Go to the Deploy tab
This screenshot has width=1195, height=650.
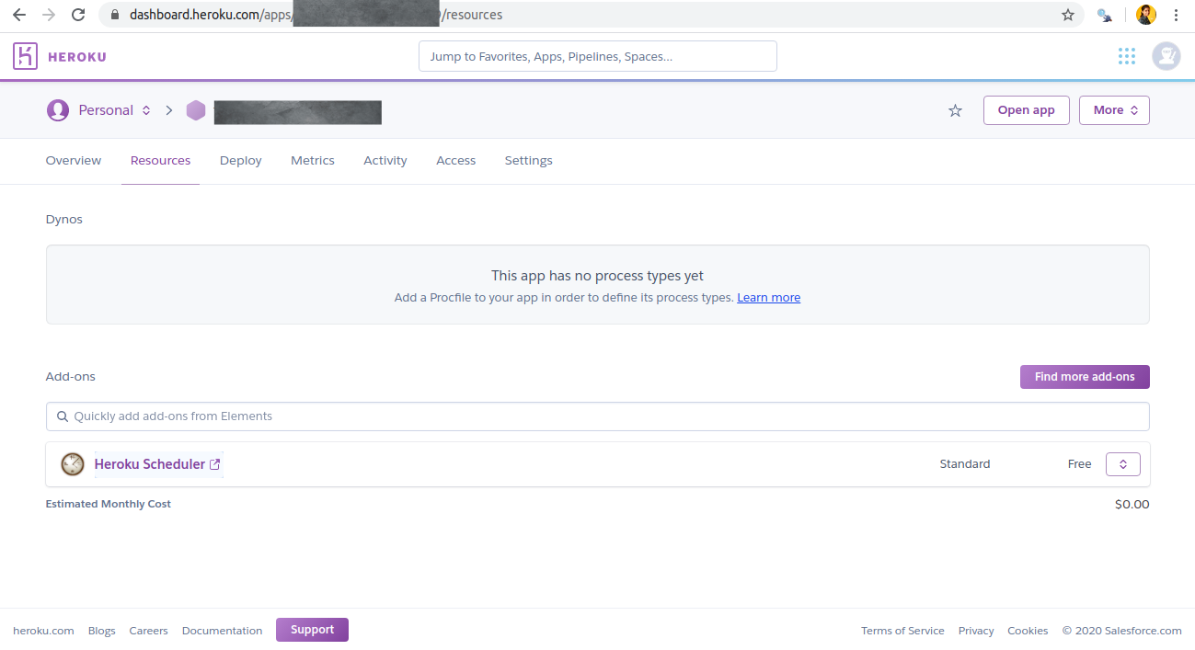tap(241, 160)
